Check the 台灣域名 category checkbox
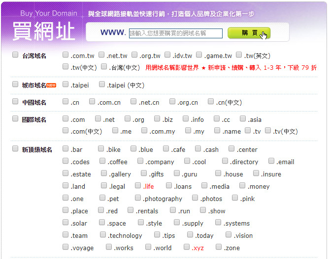Viewport: 328px width, 259px height. tap(15, 55)
